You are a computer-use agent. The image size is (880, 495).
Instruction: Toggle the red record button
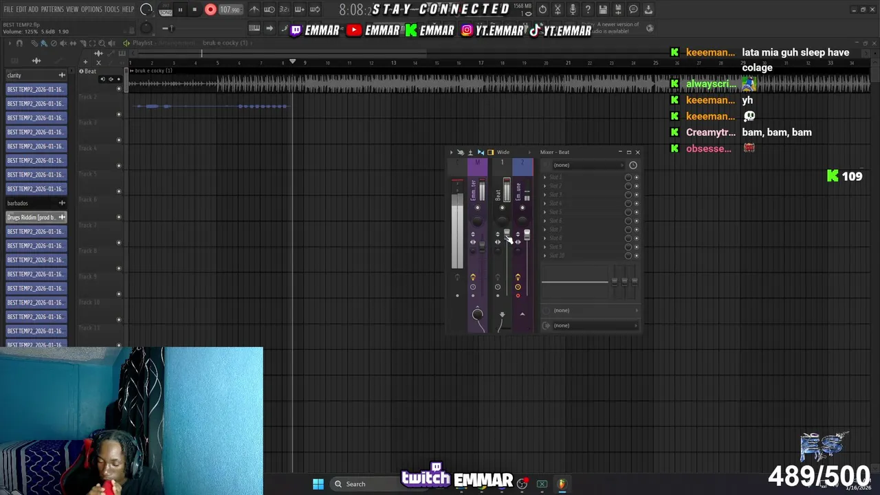click(210, 10)
